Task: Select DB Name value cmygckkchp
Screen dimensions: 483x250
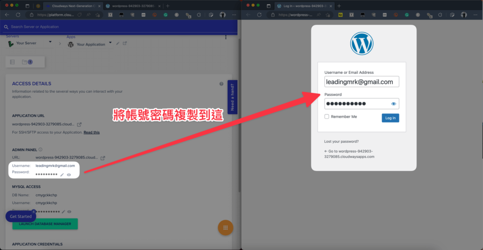Action: tap(46, 195)
